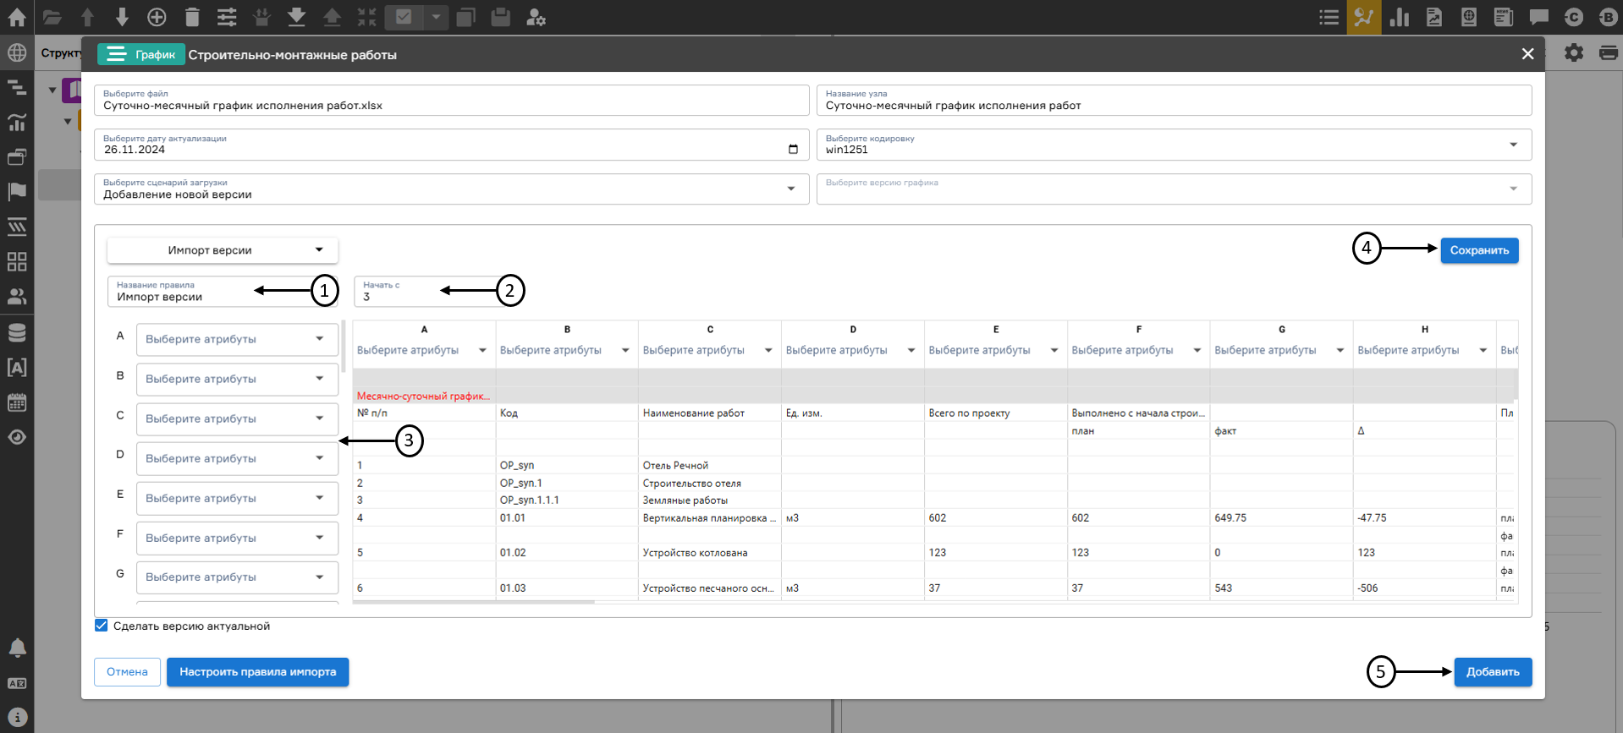Open the calendar picker for update date

(793, 150)
